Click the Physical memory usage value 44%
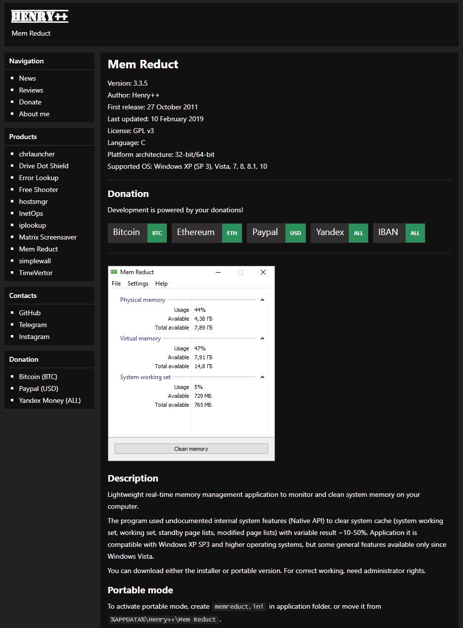The width and height of the screenshot is (463, 628). tap(200, 310)
